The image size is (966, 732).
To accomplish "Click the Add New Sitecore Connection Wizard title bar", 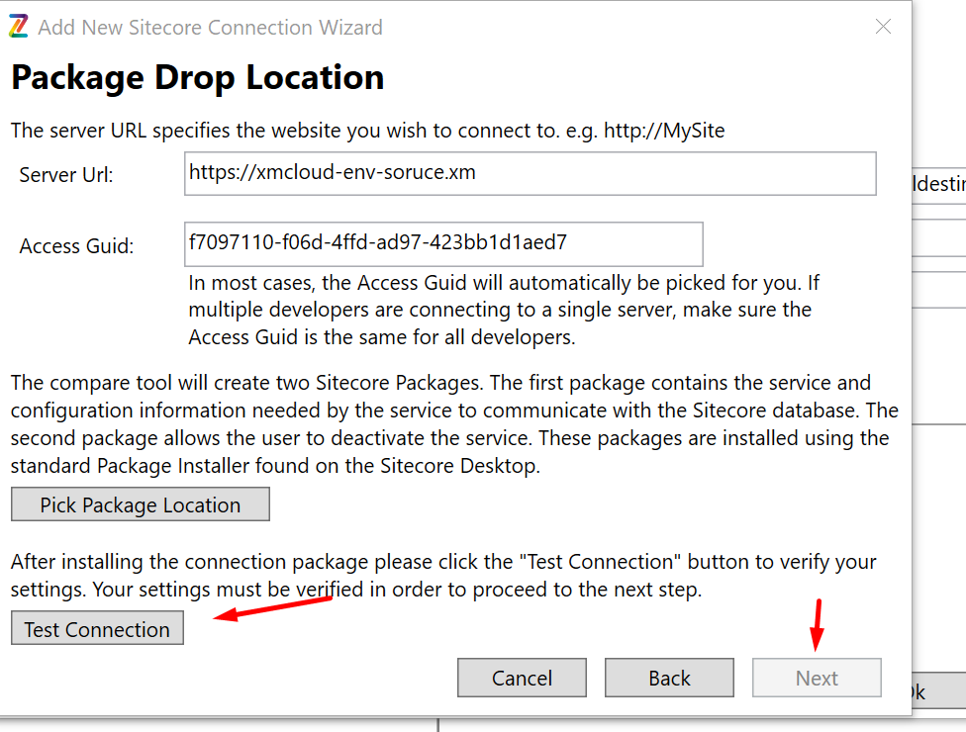I will [210, 27].
